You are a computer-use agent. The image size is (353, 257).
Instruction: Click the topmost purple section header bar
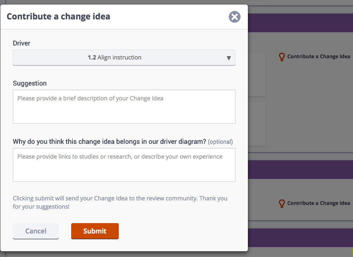coord(300,23)
